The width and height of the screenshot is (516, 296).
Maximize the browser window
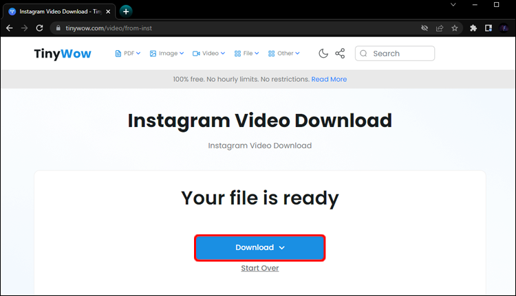pyautogui.click(x=497, y=5)
